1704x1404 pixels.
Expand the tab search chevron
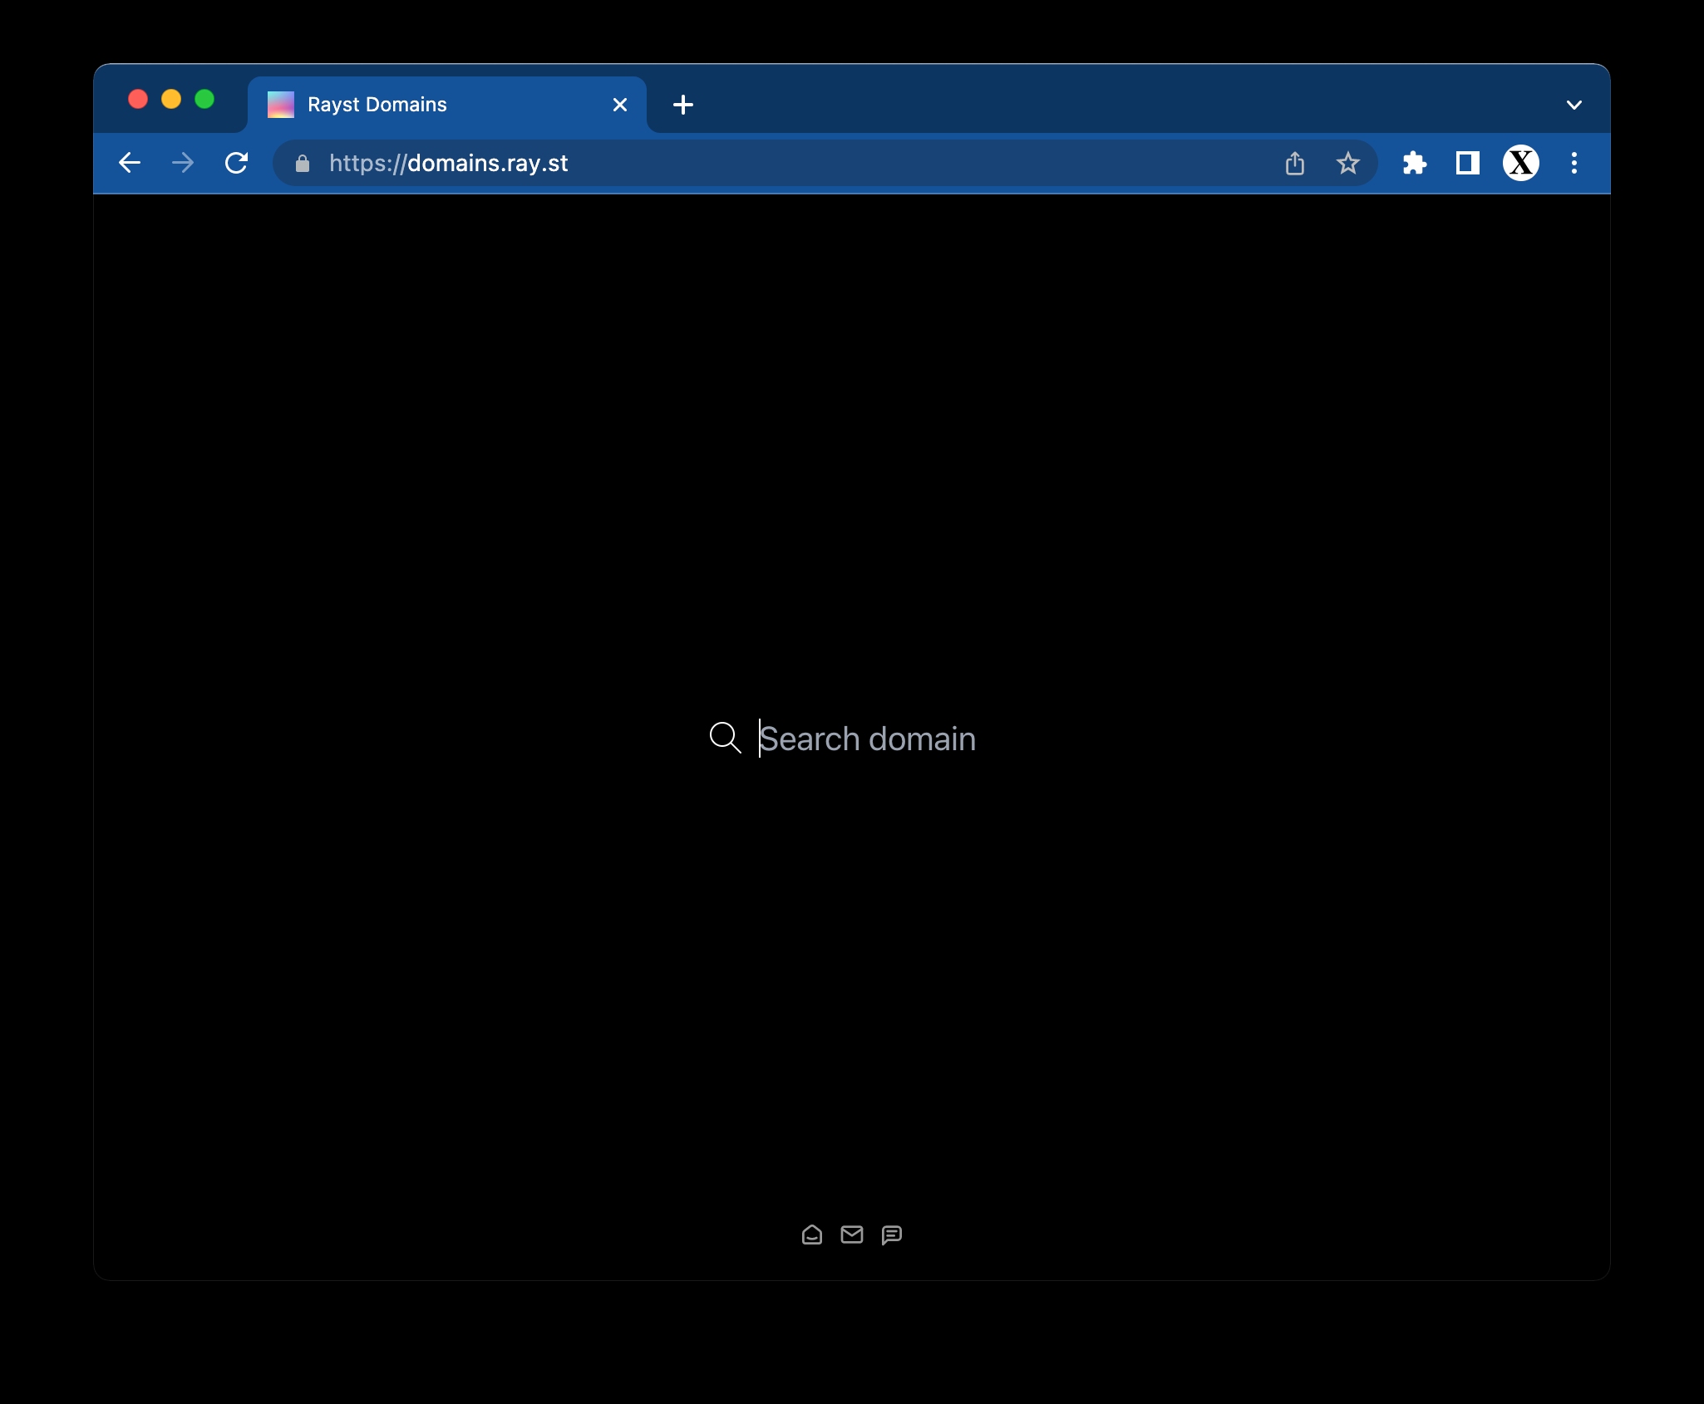[1573, 105]
